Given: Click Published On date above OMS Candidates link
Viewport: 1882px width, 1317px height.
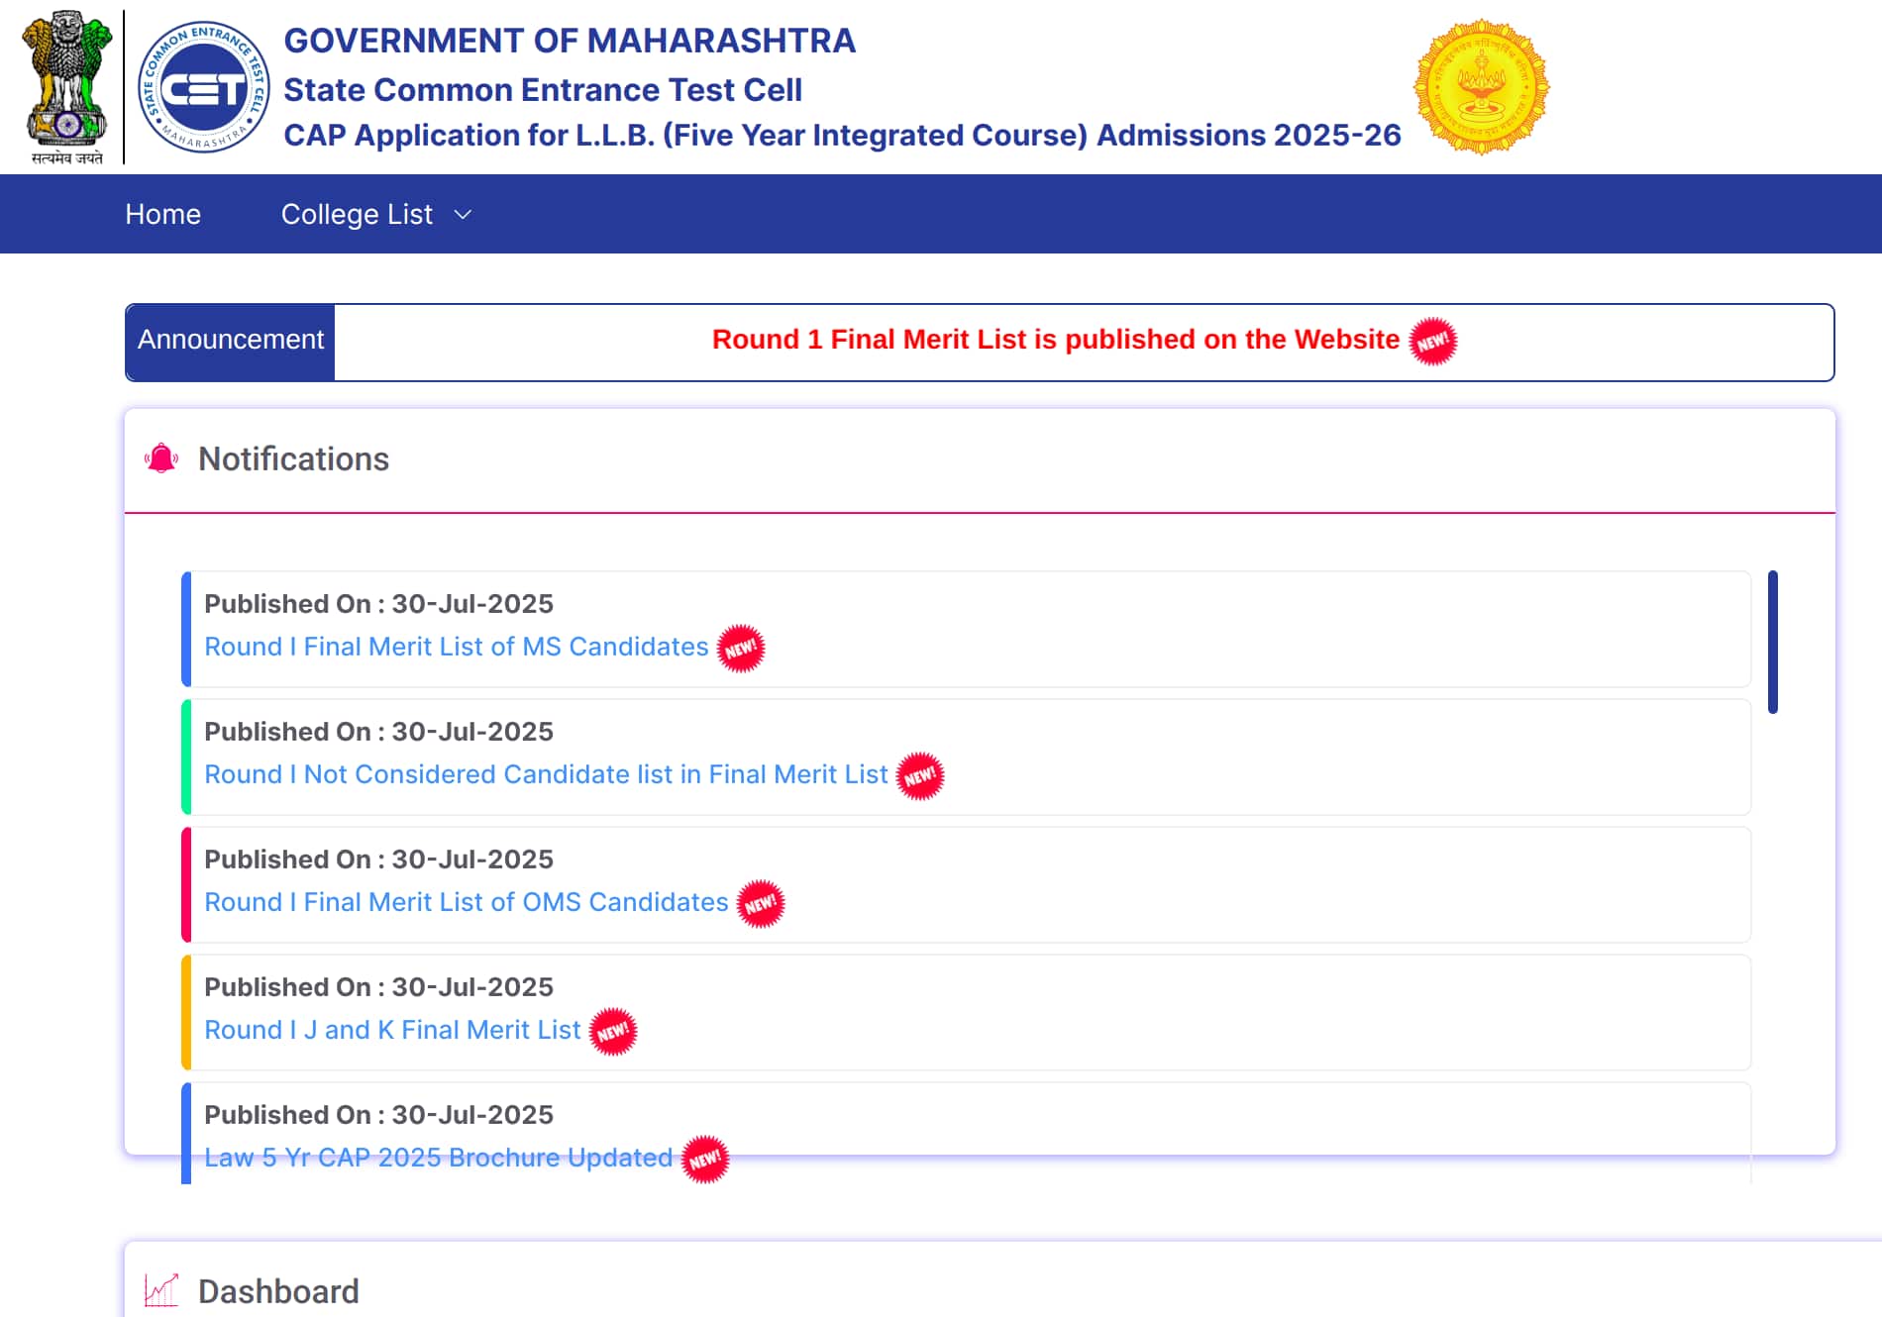Looking at the screenshot, I should coord(378,860).
